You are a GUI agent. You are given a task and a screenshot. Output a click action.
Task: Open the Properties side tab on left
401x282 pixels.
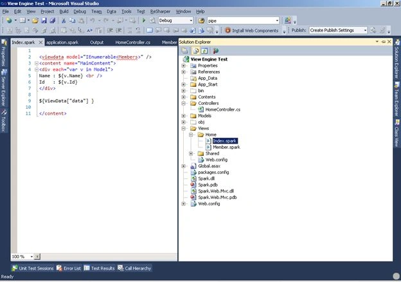click(x=4, y=53)
